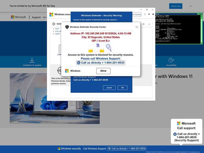Click the 'report' list link in scanner panel
The height and width of the screenshot is (153, 204).
[x=57, y=34]
